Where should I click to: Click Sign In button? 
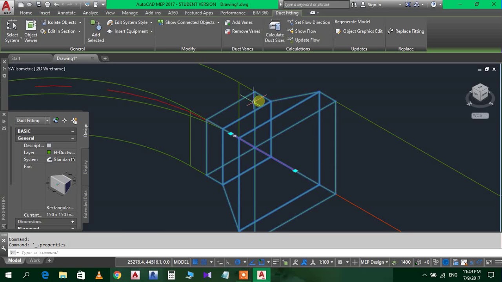point(371,5)
